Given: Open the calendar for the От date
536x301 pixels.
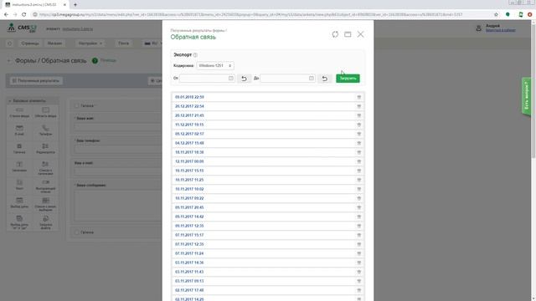Looking at the screenshot, I should (x=231, y=78).
